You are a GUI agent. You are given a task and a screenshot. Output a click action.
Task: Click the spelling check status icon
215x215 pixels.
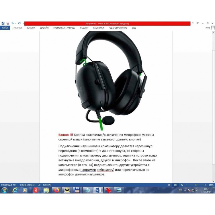click(x=39, y=185)
